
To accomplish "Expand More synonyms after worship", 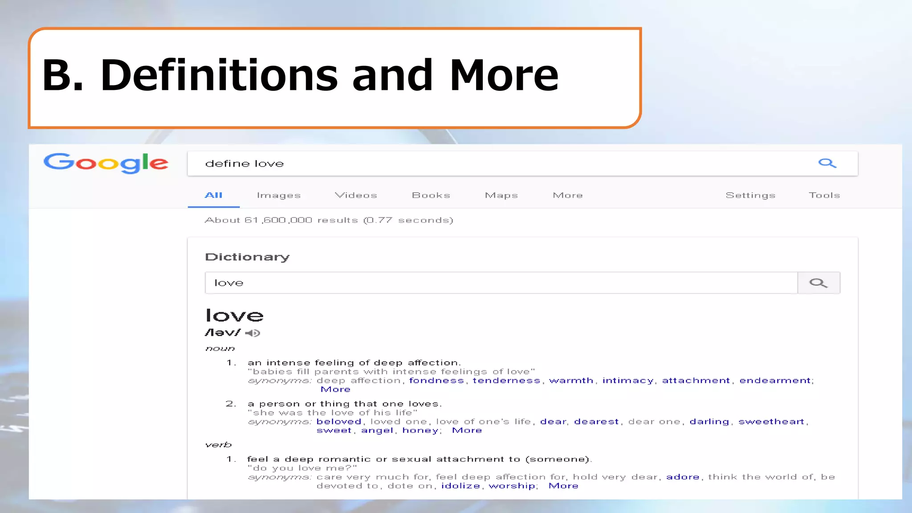I will 564,486.
